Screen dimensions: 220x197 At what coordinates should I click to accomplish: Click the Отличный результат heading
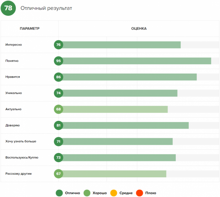coord(46,8)
